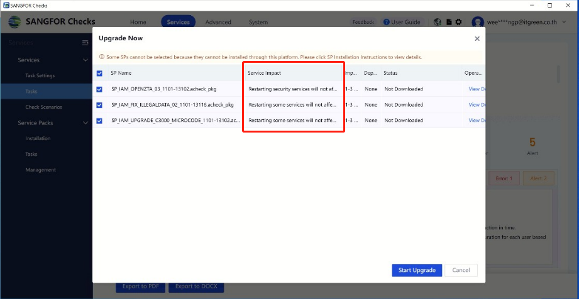The image size is (579, 299).
Task: Click 'Restarting security services' impact cell
Action: tap(292, 89)
